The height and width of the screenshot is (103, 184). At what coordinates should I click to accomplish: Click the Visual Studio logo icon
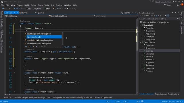pos(2,2)
